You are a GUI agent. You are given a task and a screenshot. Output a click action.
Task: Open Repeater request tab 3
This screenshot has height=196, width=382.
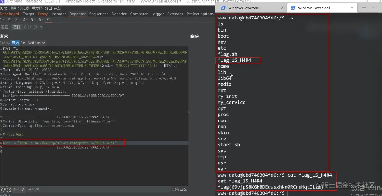pos(17,20)
